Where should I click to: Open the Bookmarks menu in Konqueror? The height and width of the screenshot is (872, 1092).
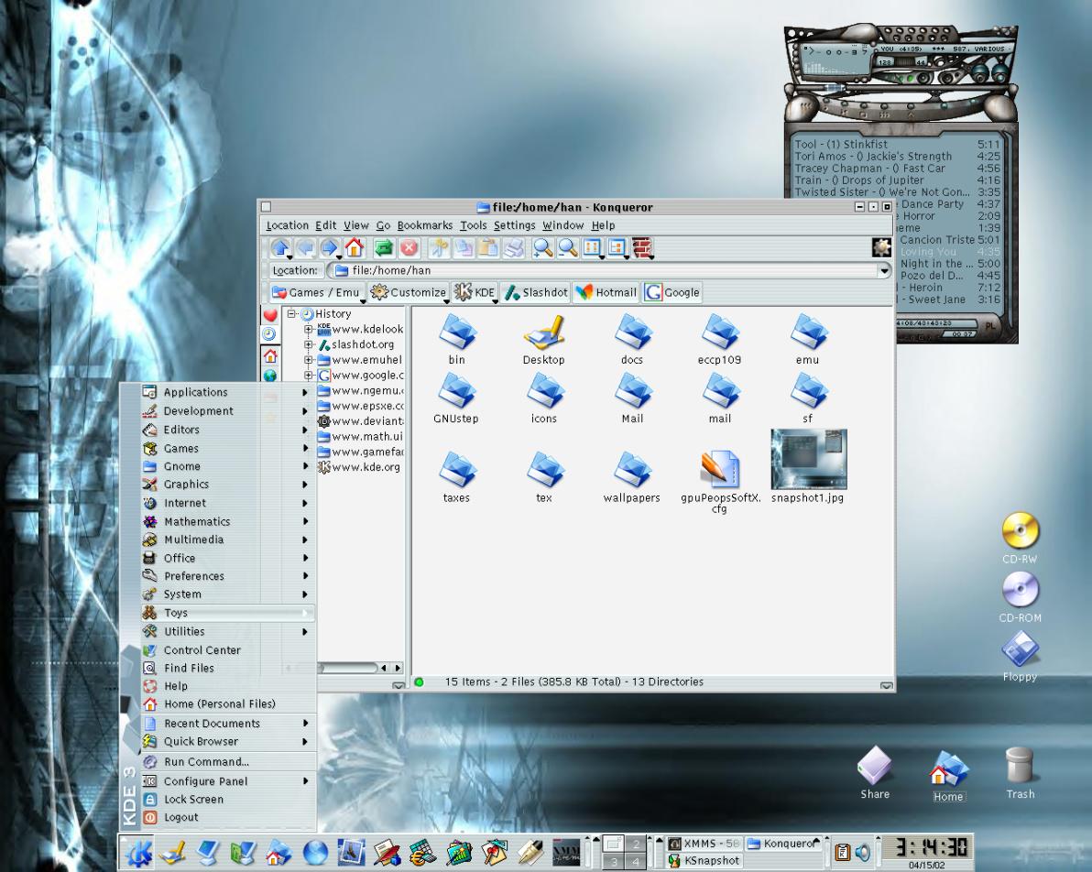(425, 225)
